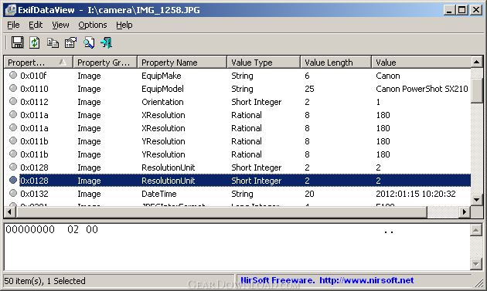Open the Edit menu
The height and width of the screenshot is (291, 487).
(36, 25)
